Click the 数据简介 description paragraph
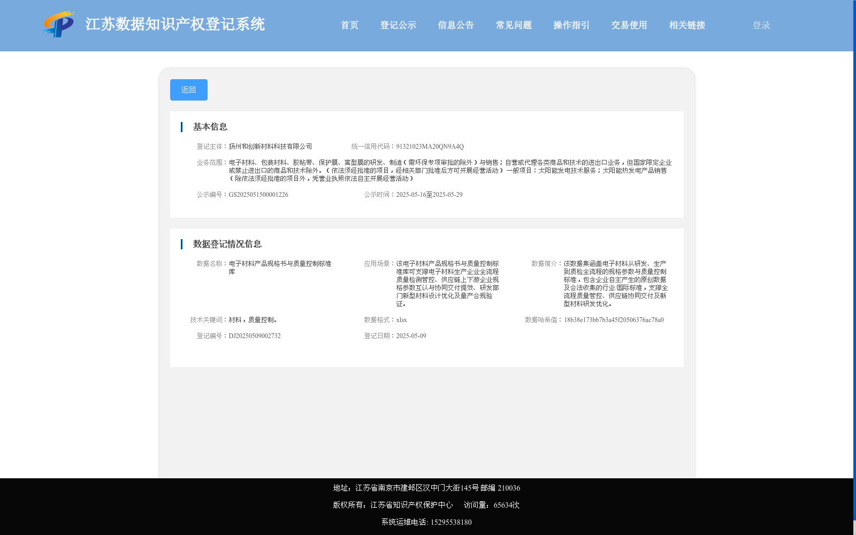The image size is (856, 535). (615, 284)
